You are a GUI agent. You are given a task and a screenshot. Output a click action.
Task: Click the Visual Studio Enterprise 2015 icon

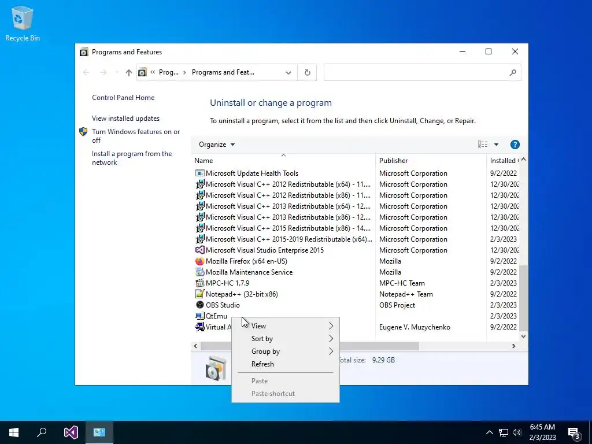tap(199, 250)
